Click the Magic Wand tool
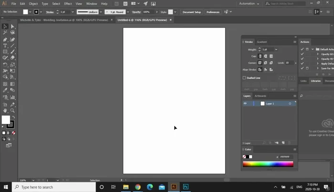 pos(5,33)
